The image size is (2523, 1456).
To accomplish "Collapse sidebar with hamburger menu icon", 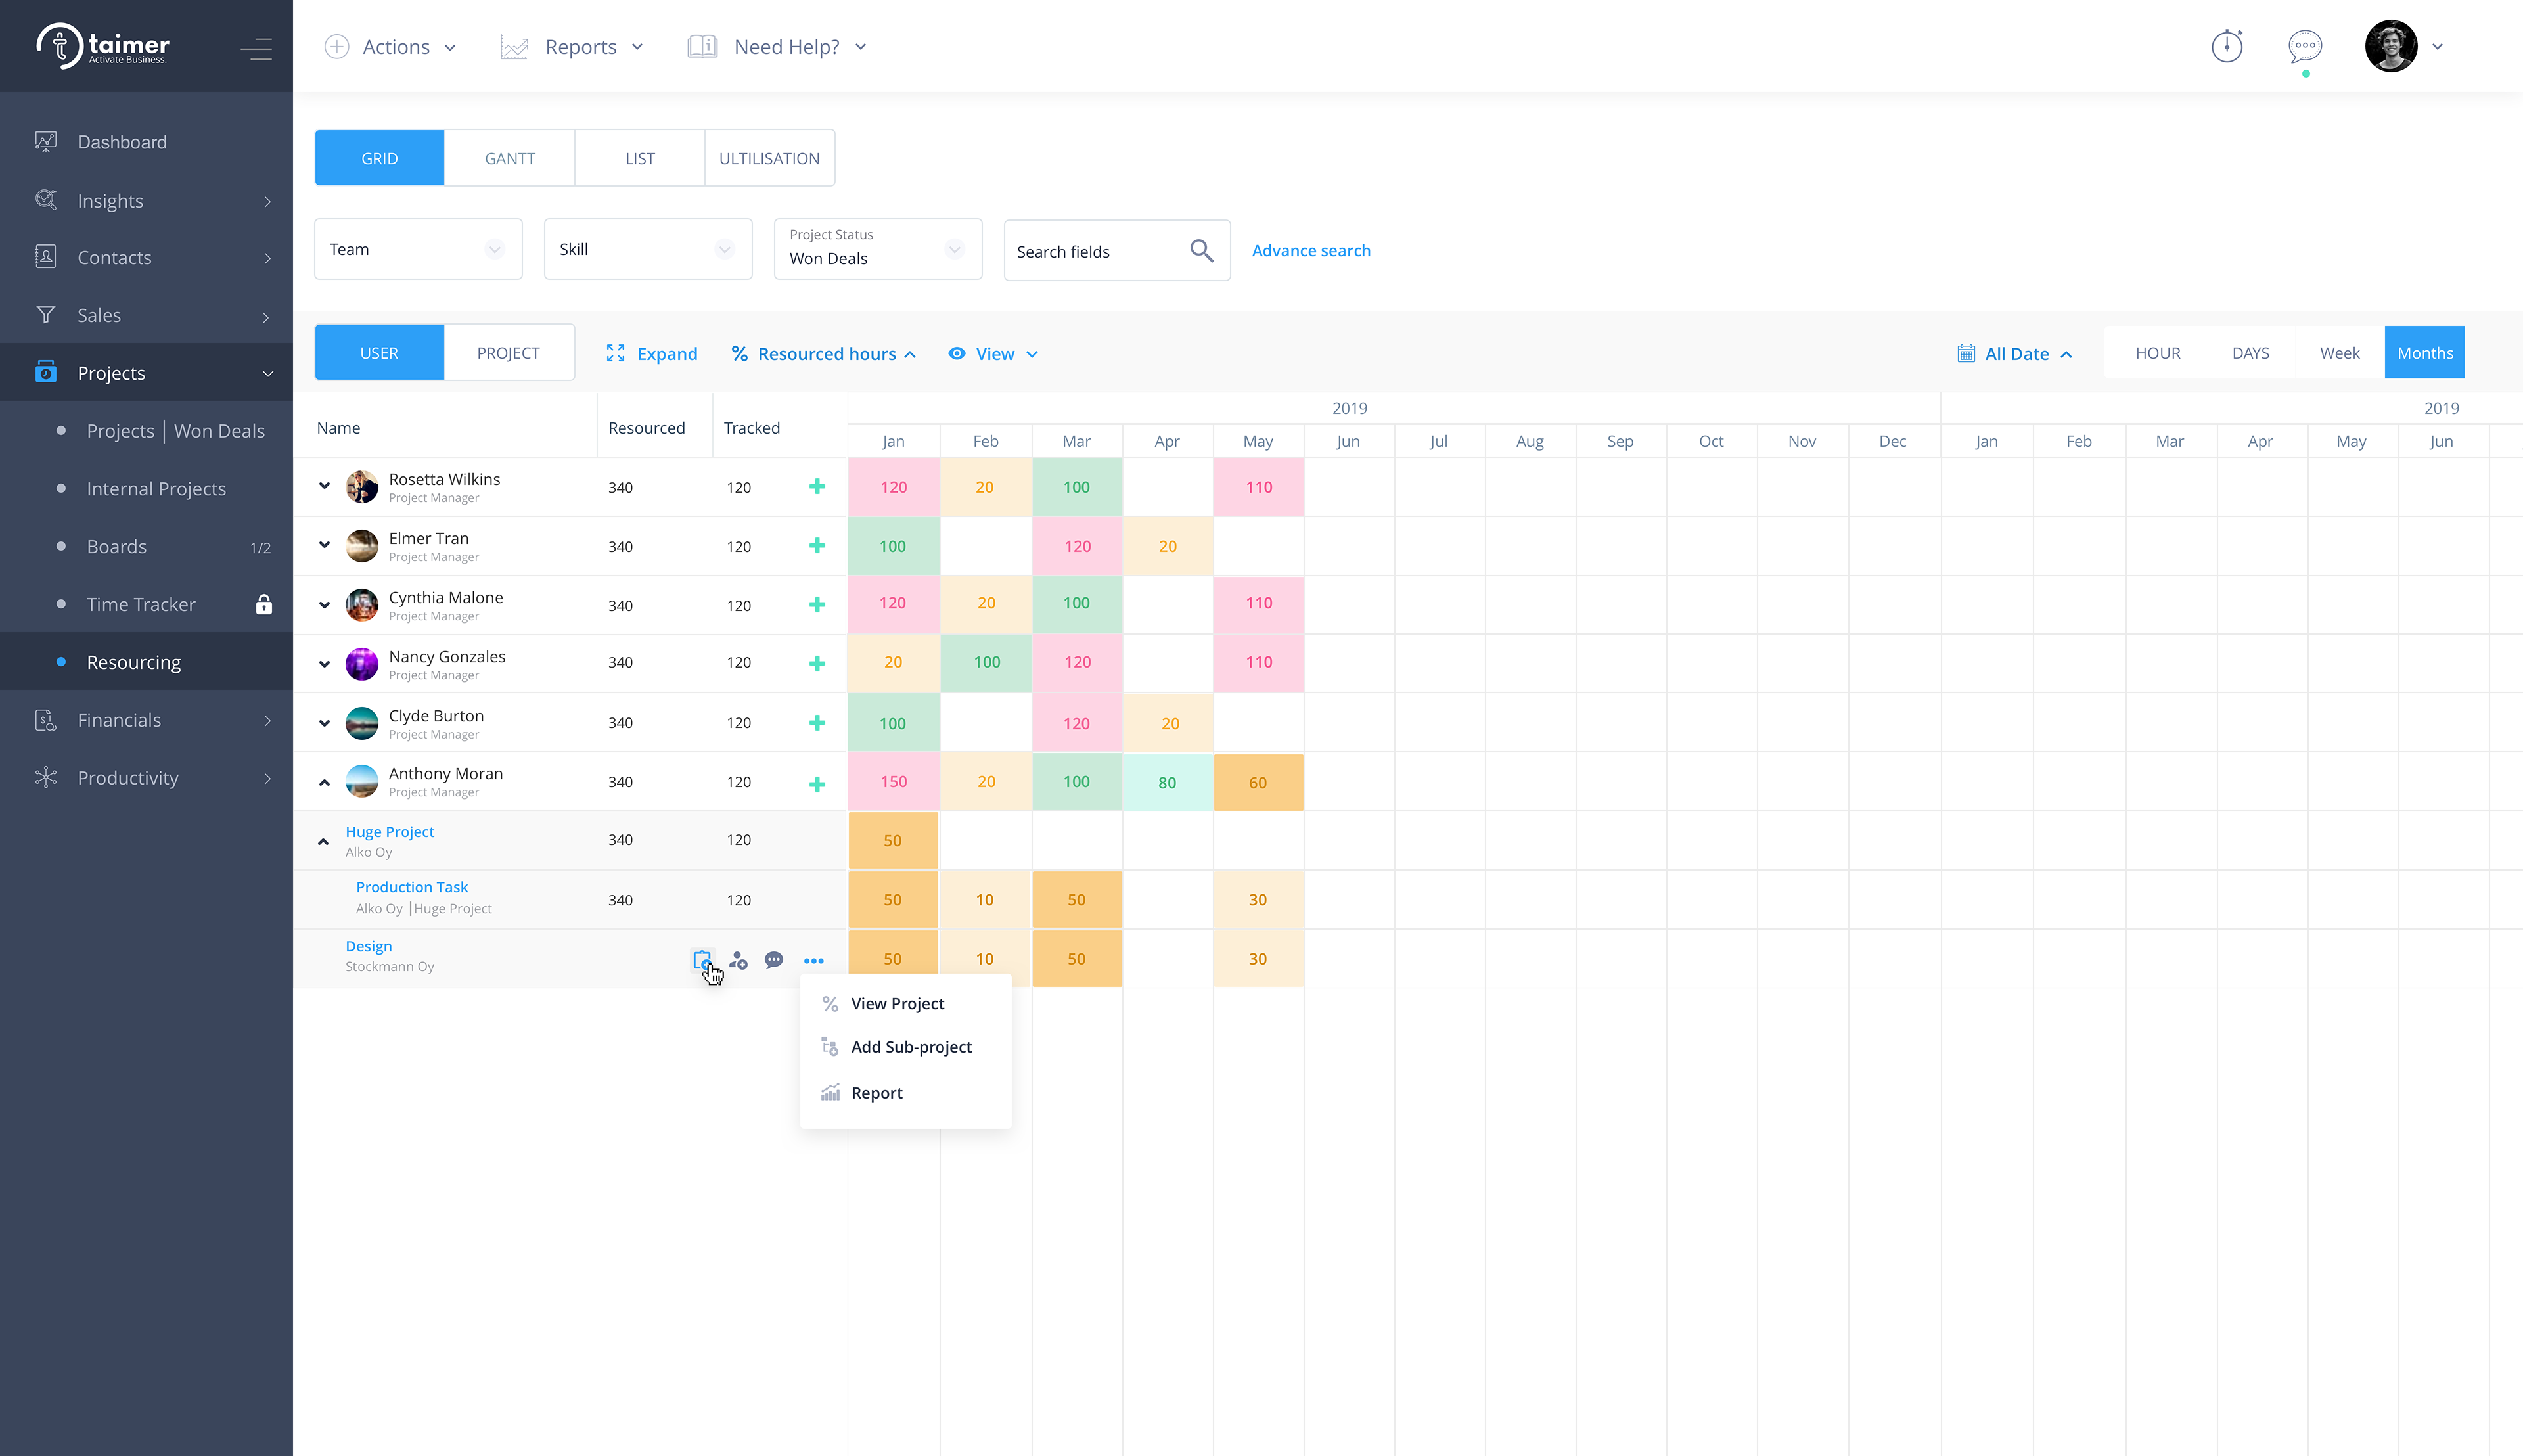I will [256, 48].
